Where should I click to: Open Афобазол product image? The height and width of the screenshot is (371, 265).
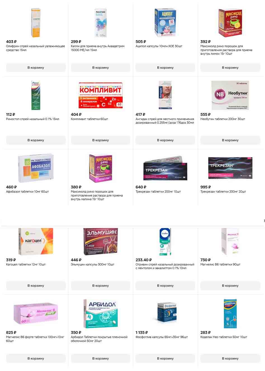(x=36, y=168)
